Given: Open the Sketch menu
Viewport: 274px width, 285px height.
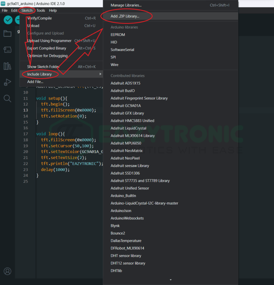Looking at the screenshot, I should (27, 11).
